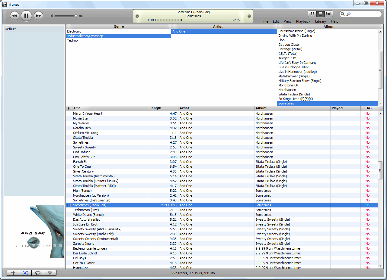The width and height of the screenshot is (387, 280).
Task: Sort tracks by Played column header
Action: [x=346, y=108]
